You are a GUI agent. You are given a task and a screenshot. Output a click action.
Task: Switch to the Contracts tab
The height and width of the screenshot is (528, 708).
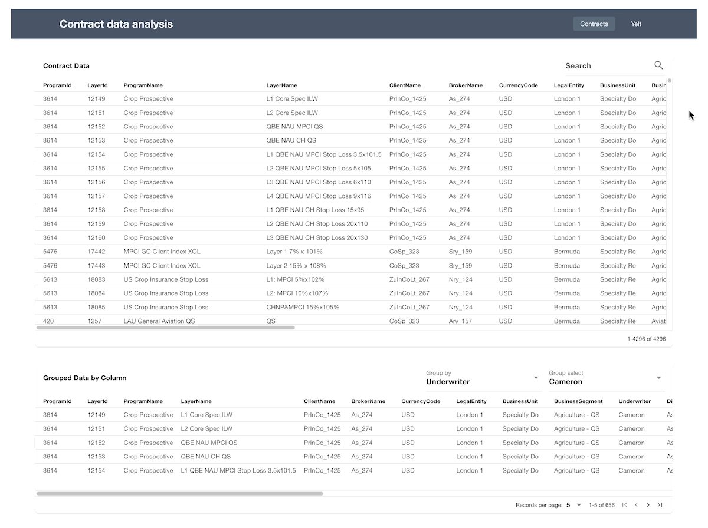594,24
